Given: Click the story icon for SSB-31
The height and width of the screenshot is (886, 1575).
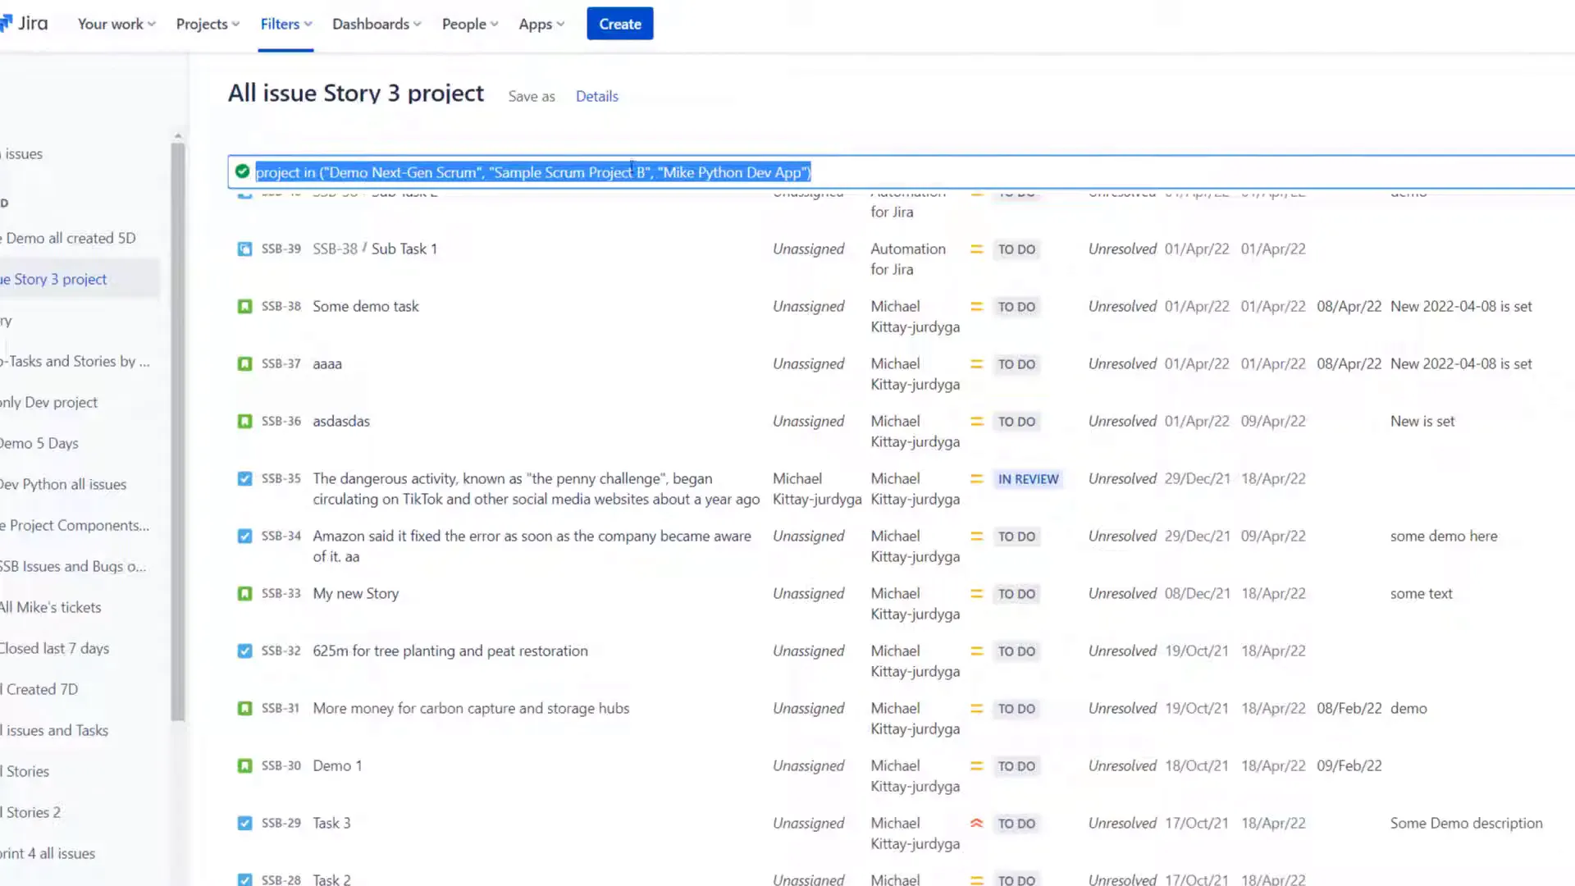Looking at the screenshot, I should tap(244, 708).
